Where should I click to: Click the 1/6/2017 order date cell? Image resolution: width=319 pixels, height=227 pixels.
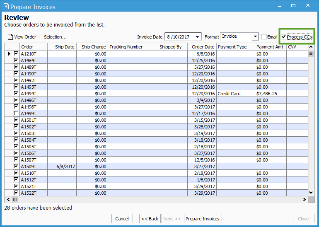click(202, 180)
